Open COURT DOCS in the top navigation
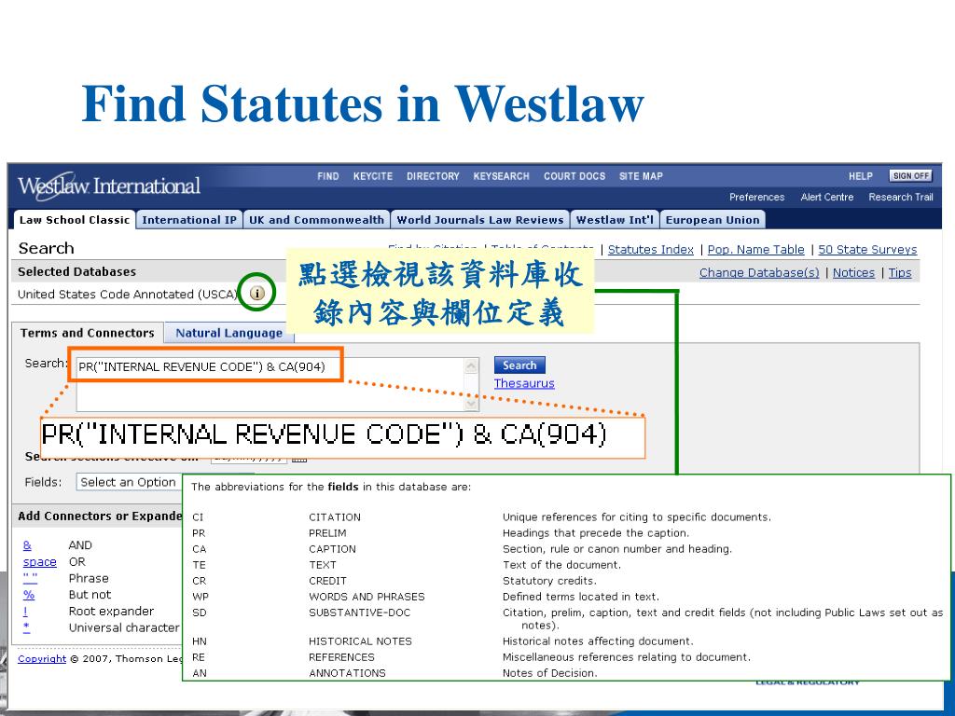 574,176
